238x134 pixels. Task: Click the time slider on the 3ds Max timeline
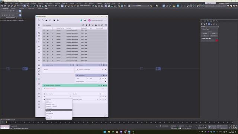click(x=8, y=120)
